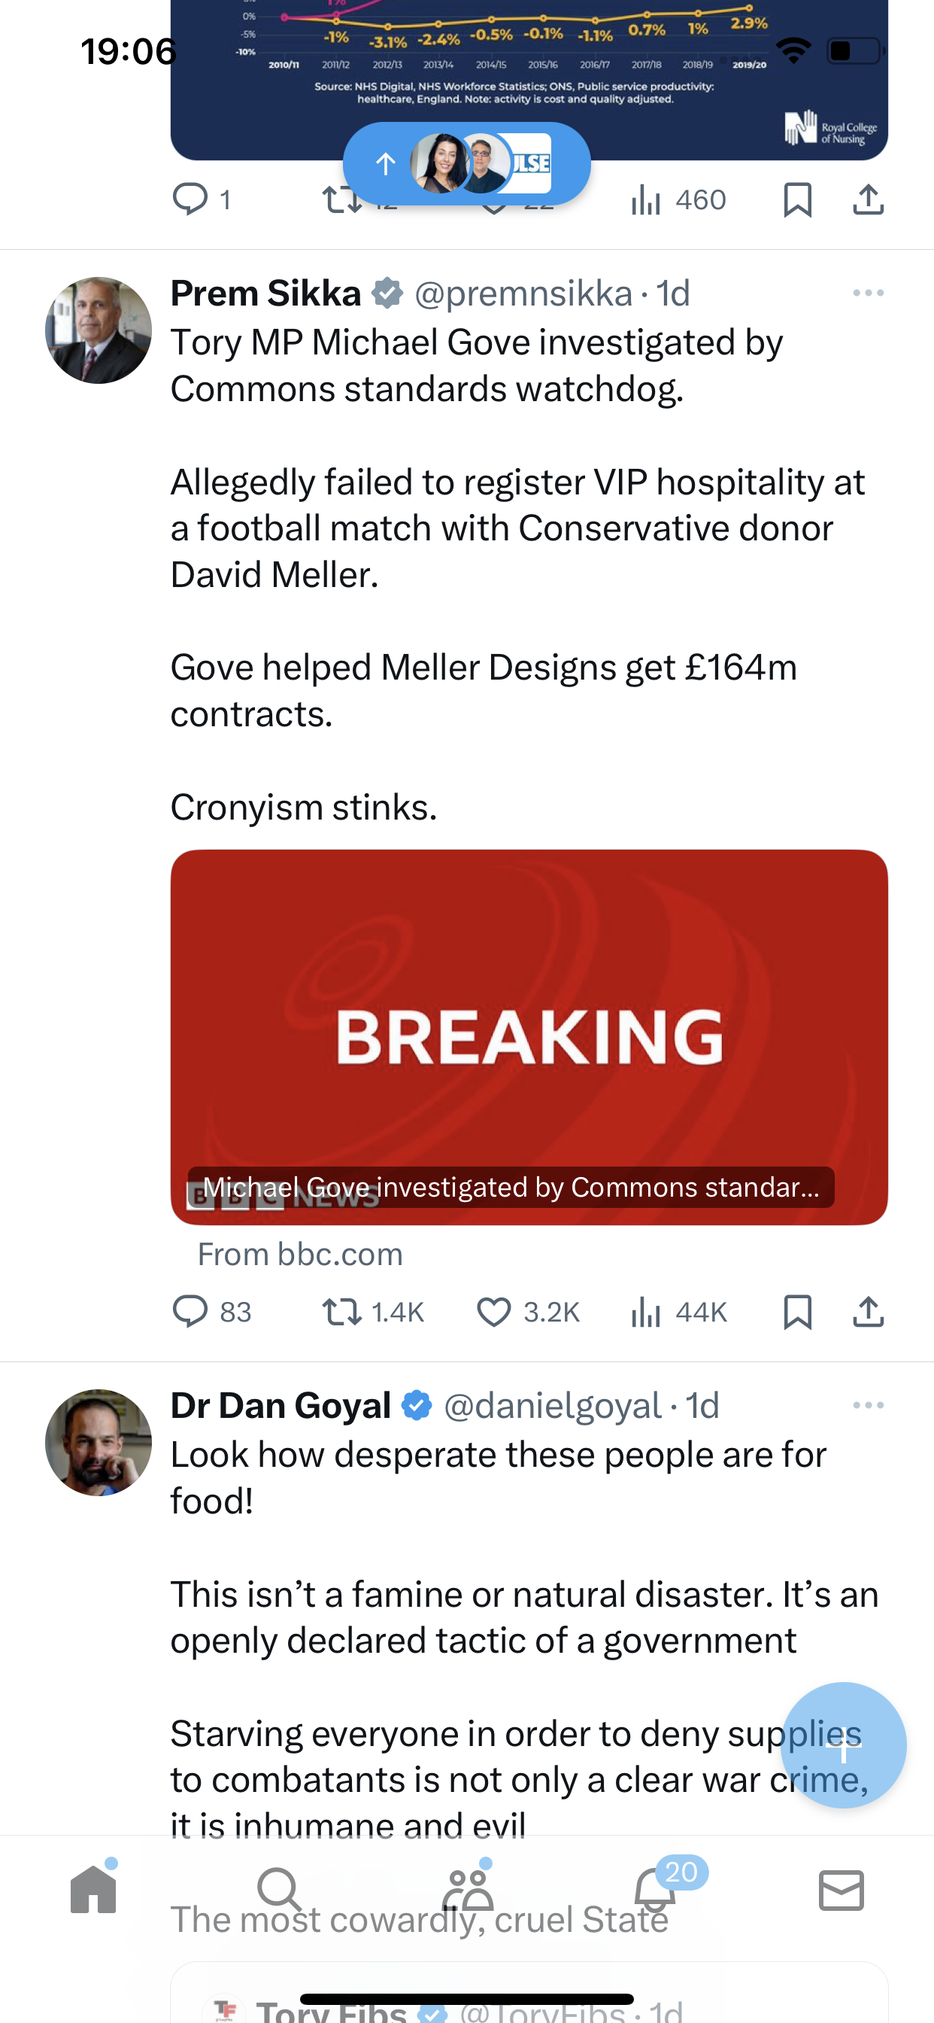Screen dimensions: 934x2023
Task: Open replies on Prem Sikka's tweet
Action: point(211,1312)
